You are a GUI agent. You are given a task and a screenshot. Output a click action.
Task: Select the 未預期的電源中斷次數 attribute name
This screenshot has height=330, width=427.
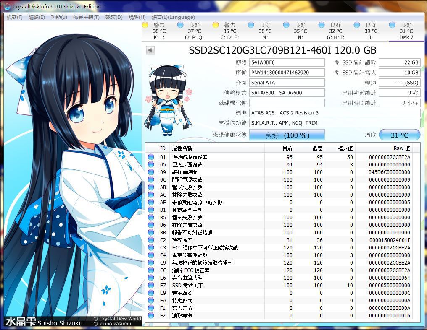[x=197, y=203]
